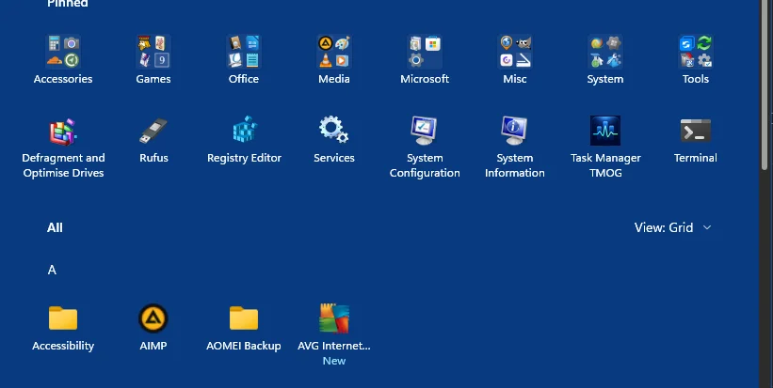Launch the Terminal app
Screen dimensions: 773x388
coord(696,142)
